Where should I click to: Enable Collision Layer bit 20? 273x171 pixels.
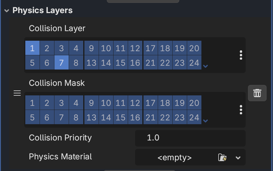click(x=194, y=48)
